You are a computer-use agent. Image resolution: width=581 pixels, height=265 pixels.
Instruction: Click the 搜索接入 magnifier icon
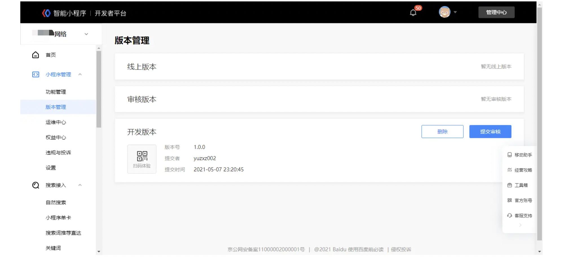pos(36,185)
